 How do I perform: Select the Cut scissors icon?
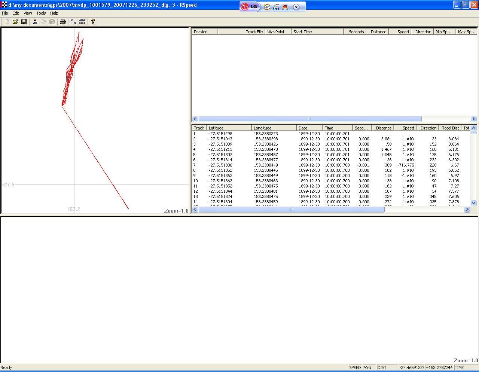35,22
